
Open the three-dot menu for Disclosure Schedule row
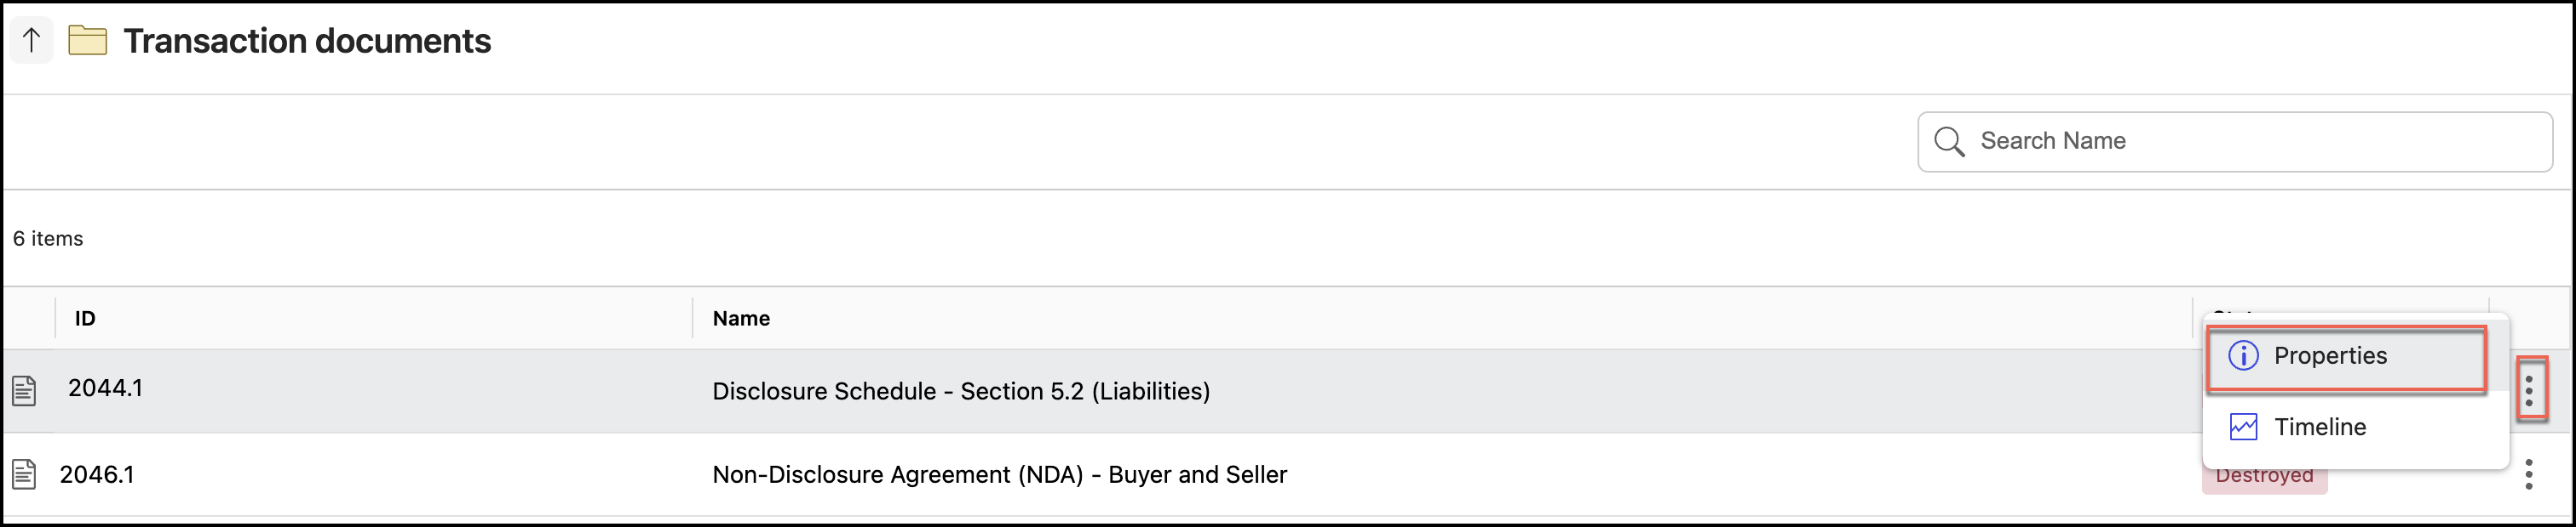[x=2528, y=390]
